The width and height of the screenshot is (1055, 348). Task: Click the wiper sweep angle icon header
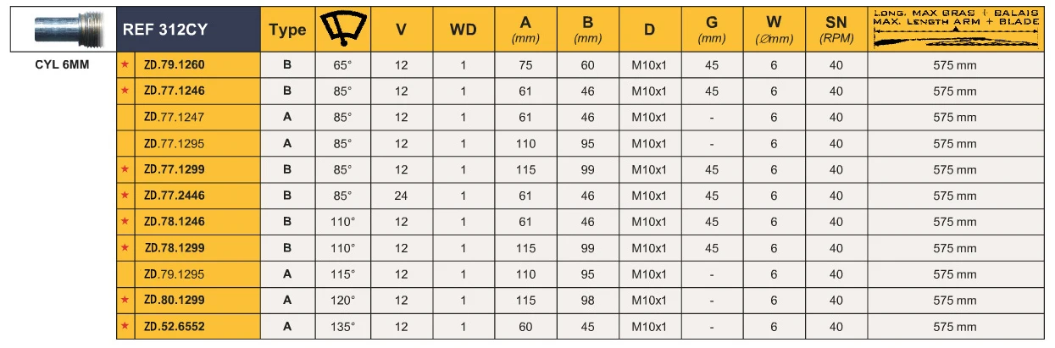tap(343, 30)
